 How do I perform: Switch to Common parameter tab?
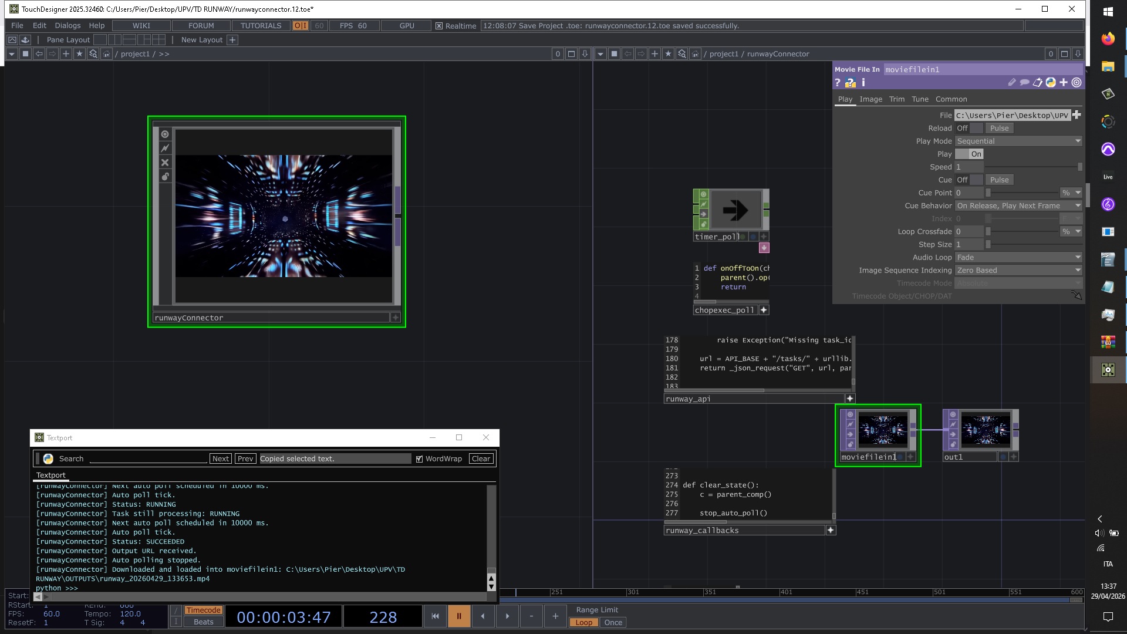pyautogui.click(x=951, y=99)
